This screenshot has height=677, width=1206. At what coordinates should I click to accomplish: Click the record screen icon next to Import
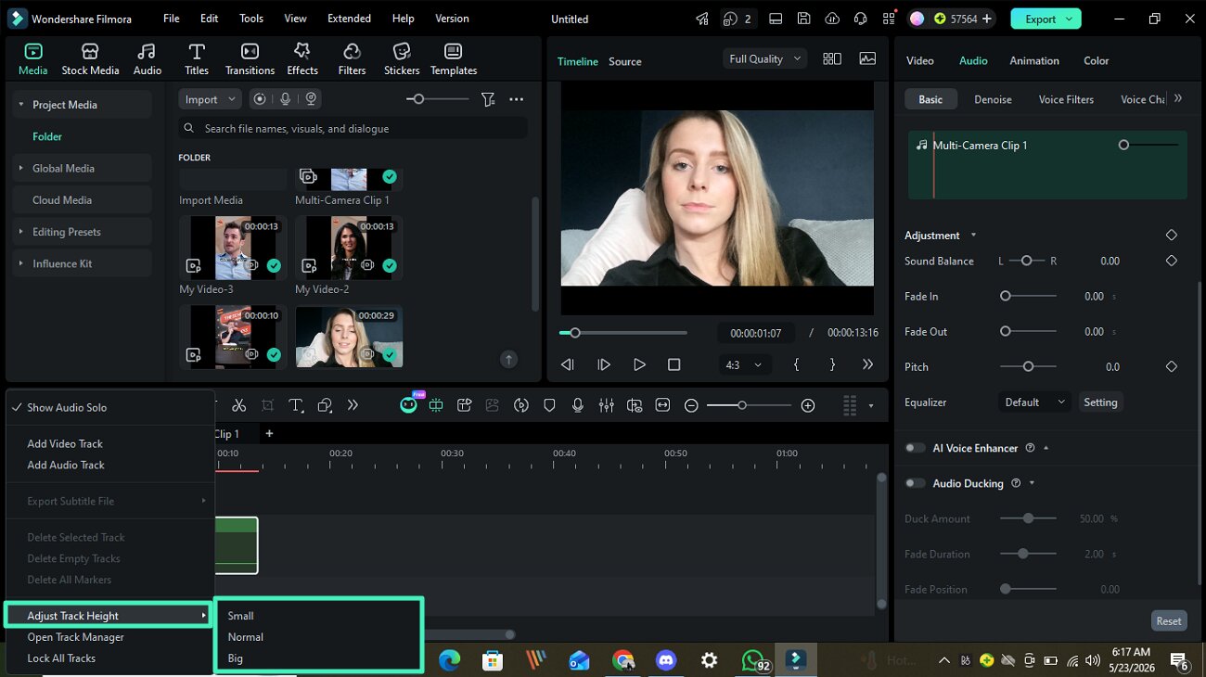pos(260,99)
